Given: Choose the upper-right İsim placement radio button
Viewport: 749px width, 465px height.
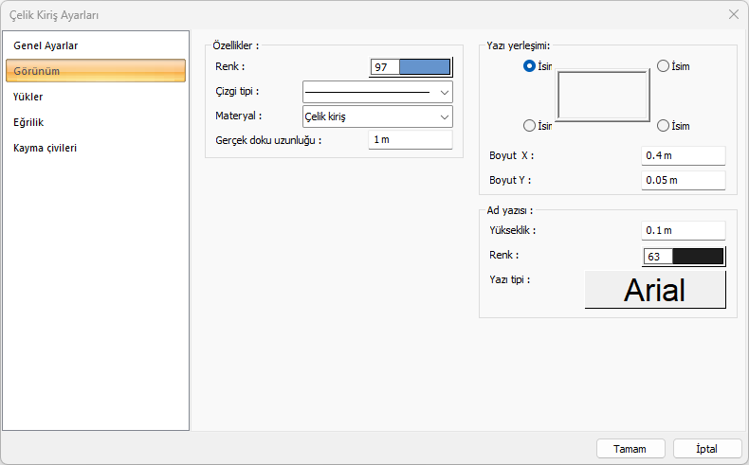Looking at the screenshot, I should [663, 66].
